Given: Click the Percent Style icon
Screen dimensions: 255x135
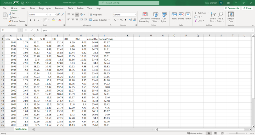Looking at the screenshot, I should pos(121,20).
